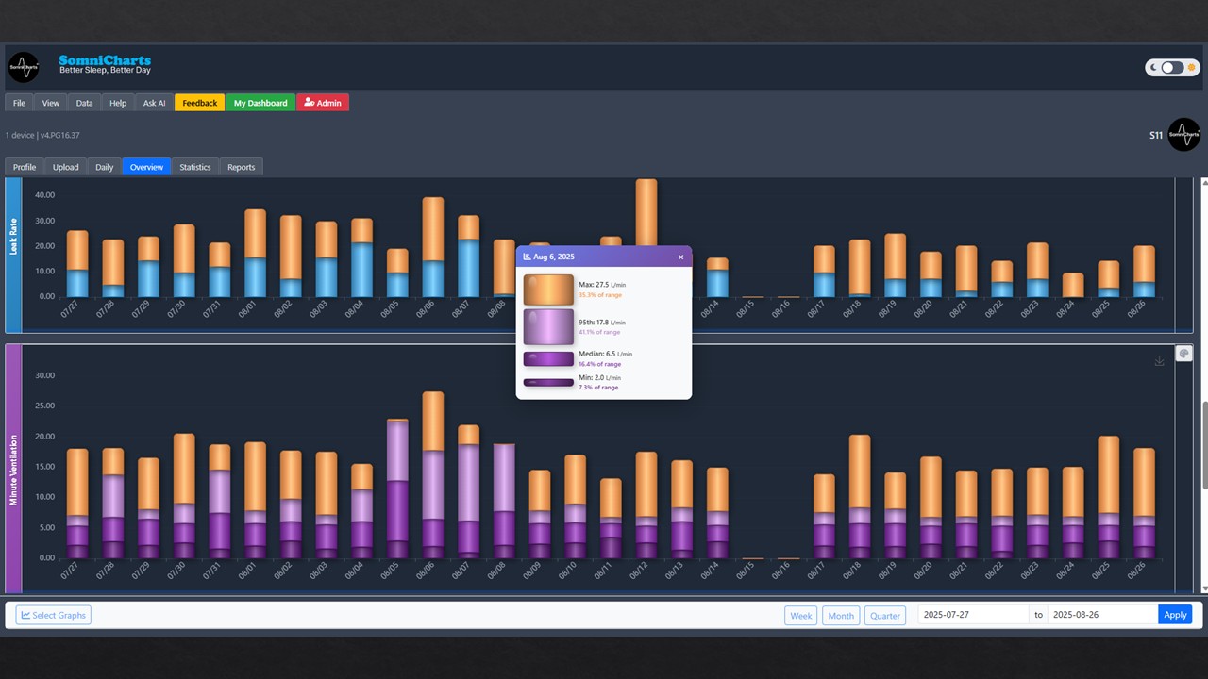This screenshot has width=1208, height=679.
Task: Apply the selected date range
Action: click(1175, 615)
